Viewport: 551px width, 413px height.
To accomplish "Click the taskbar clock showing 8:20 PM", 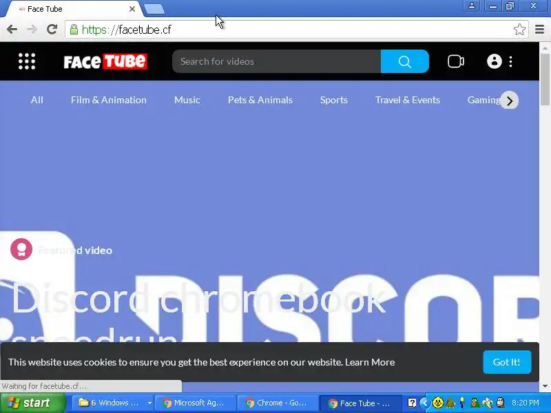I will [x=526, y=403].
